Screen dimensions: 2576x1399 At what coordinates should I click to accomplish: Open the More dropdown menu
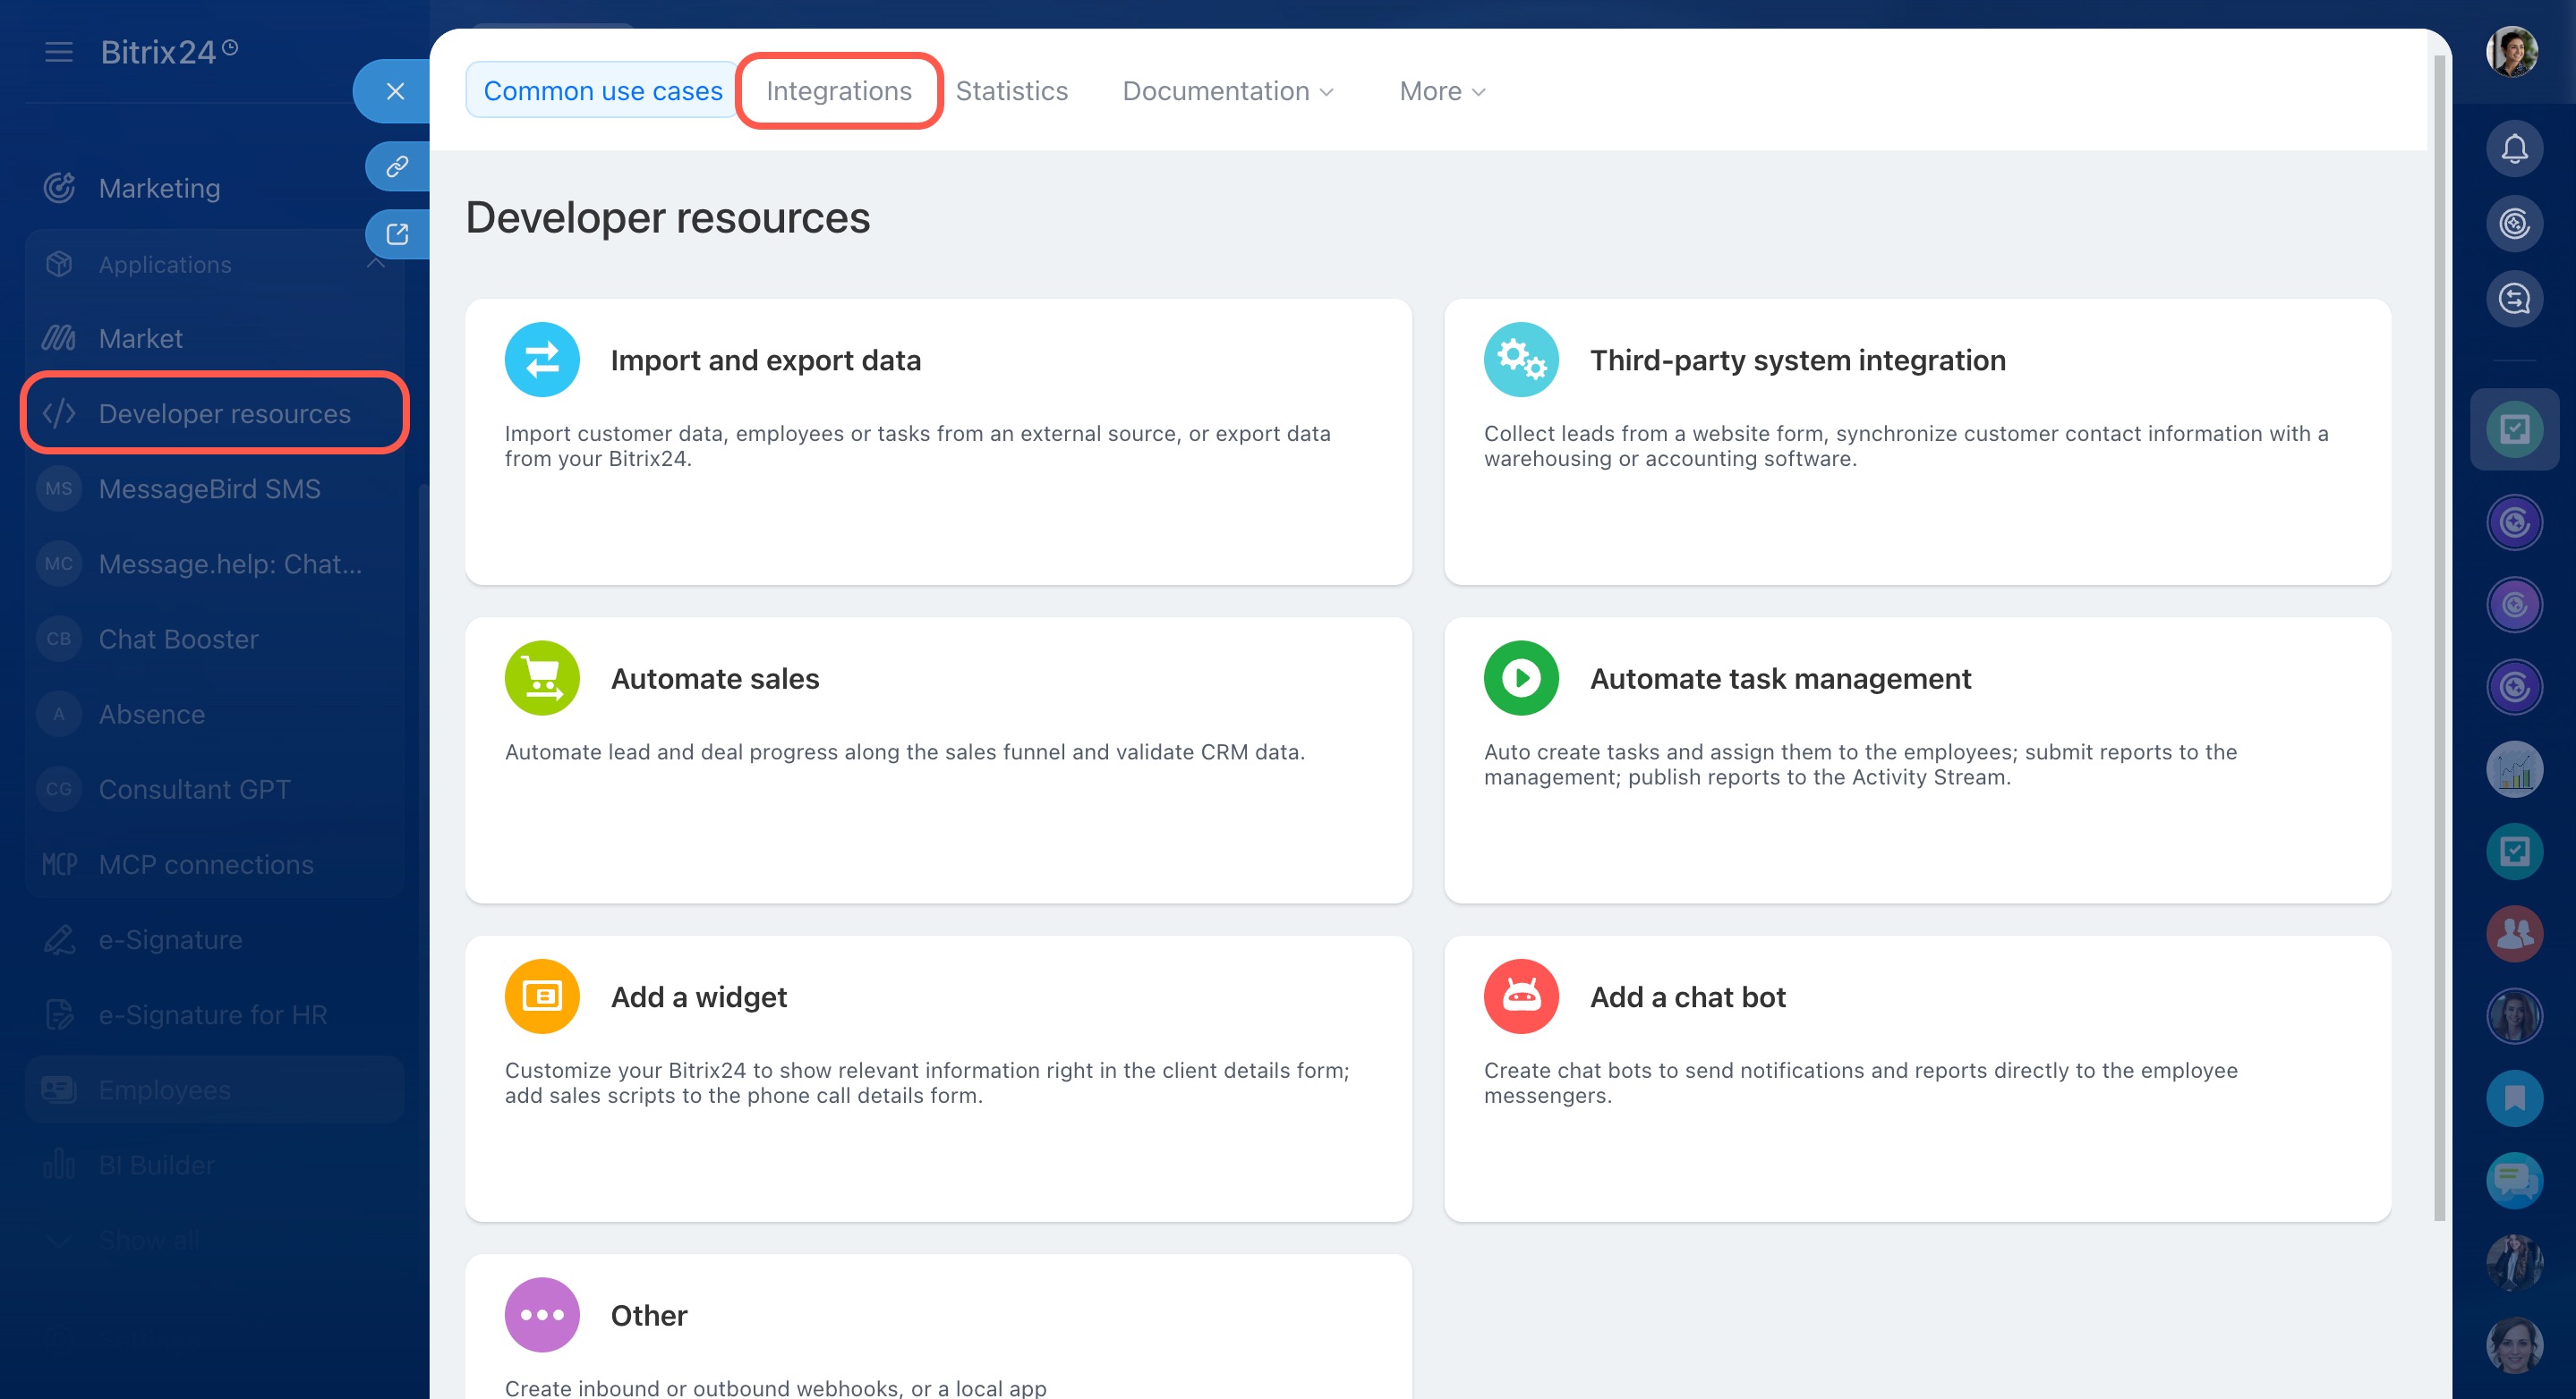(x=1441, y=91)
